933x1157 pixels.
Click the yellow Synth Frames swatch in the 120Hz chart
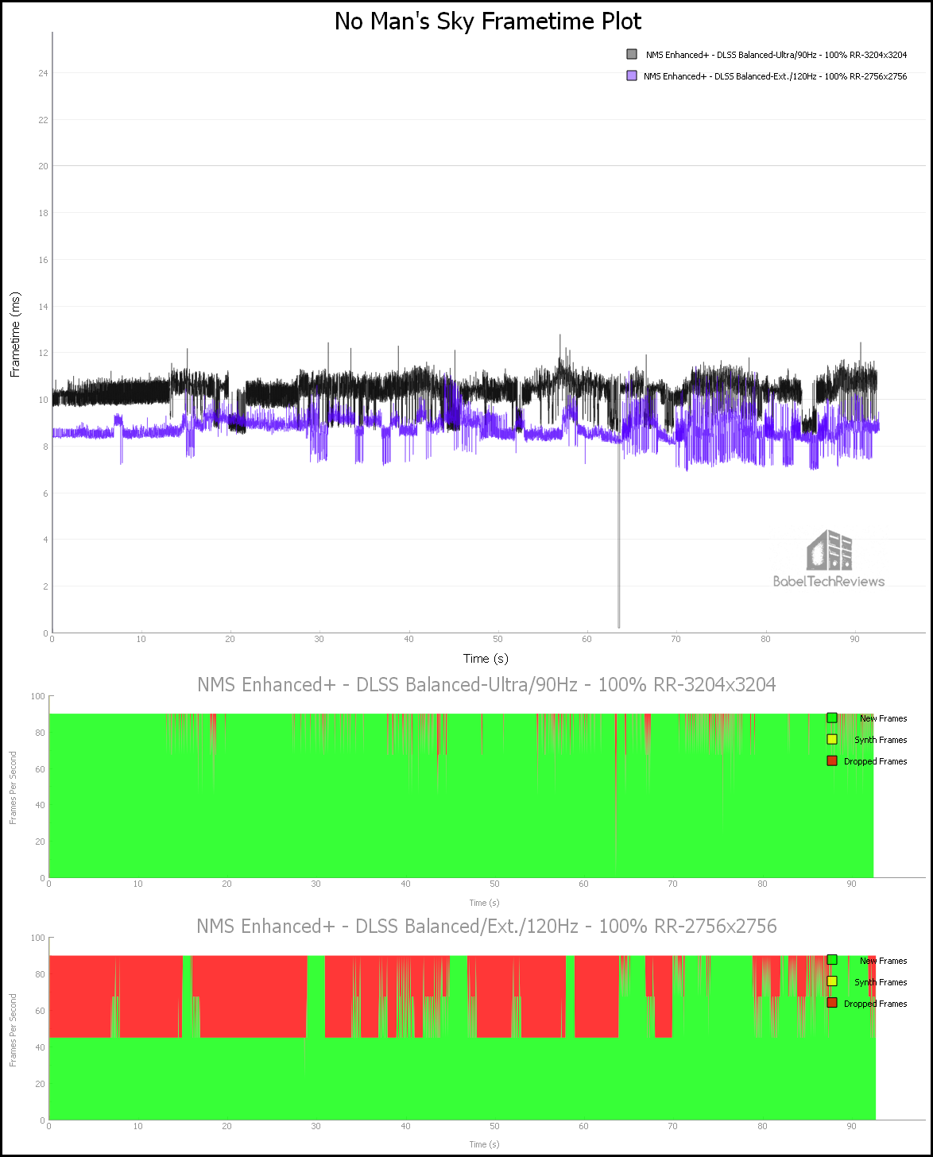832,982
